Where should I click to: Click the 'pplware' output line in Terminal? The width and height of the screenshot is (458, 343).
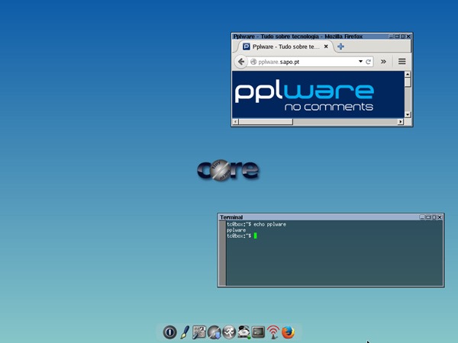[237, 230]
